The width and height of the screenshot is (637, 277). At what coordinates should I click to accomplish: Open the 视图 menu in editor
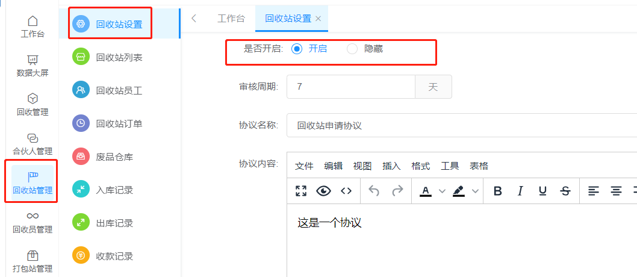click(x=362, y=166)
